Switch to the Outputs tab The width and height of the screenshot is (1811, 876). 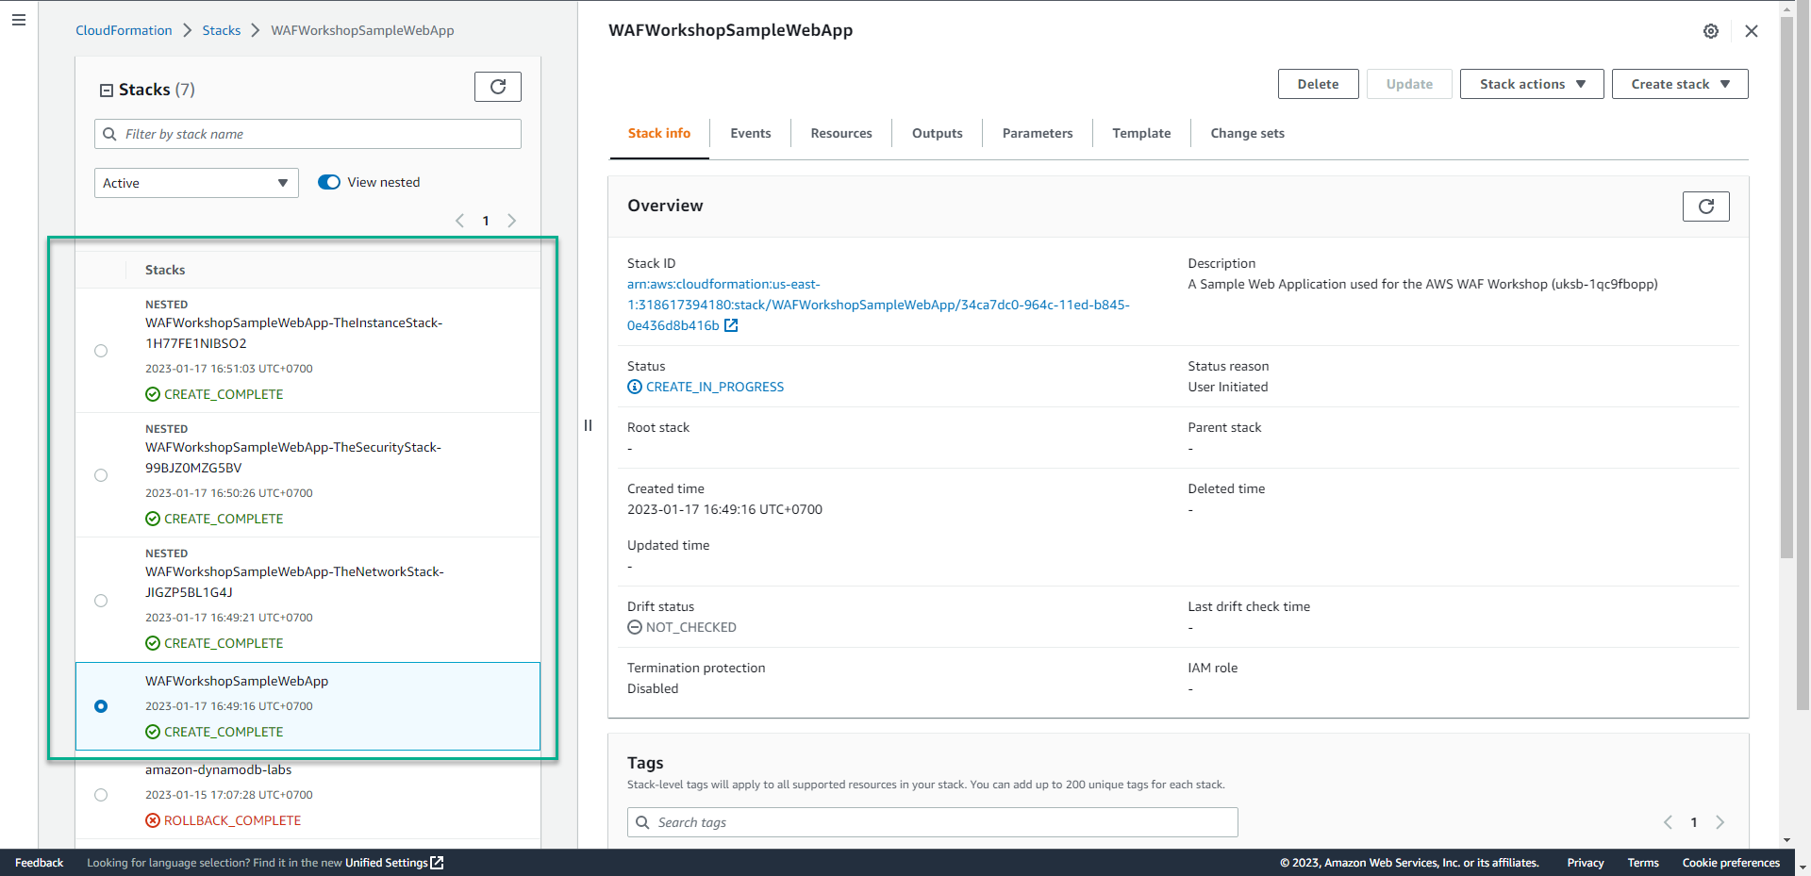pyautogui.click(x=938, y=133)
